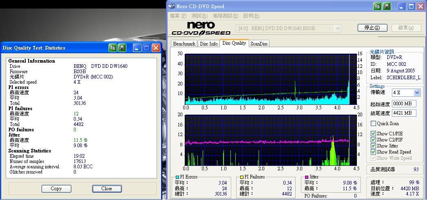The height and width of the screenshot is (200, 427).
Task: Click the PI failures Total 4482 in Statistics
Action: pos(78,124)
